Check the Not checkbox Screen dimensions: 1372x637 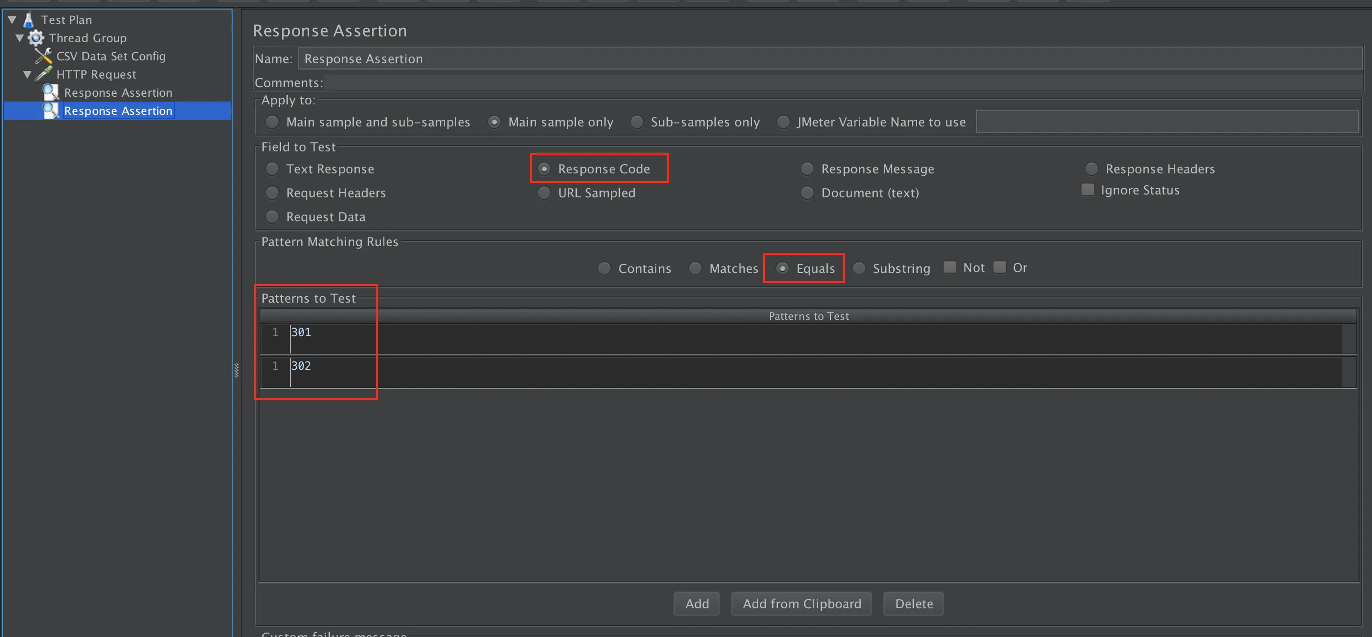950,267
